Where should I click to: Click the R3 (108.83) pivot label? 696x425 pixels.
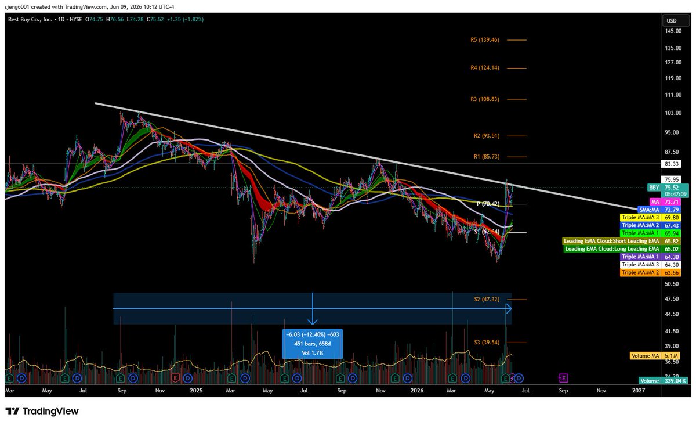click(484, 99)
